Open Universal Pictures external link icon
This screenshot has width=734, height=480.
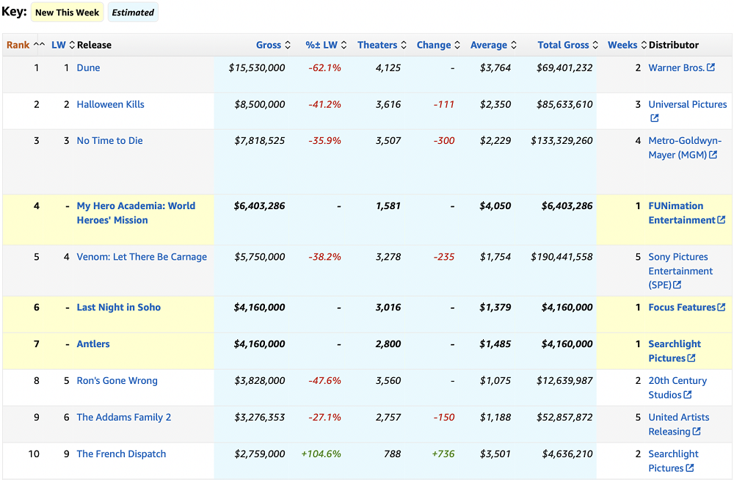coord(653,117)
